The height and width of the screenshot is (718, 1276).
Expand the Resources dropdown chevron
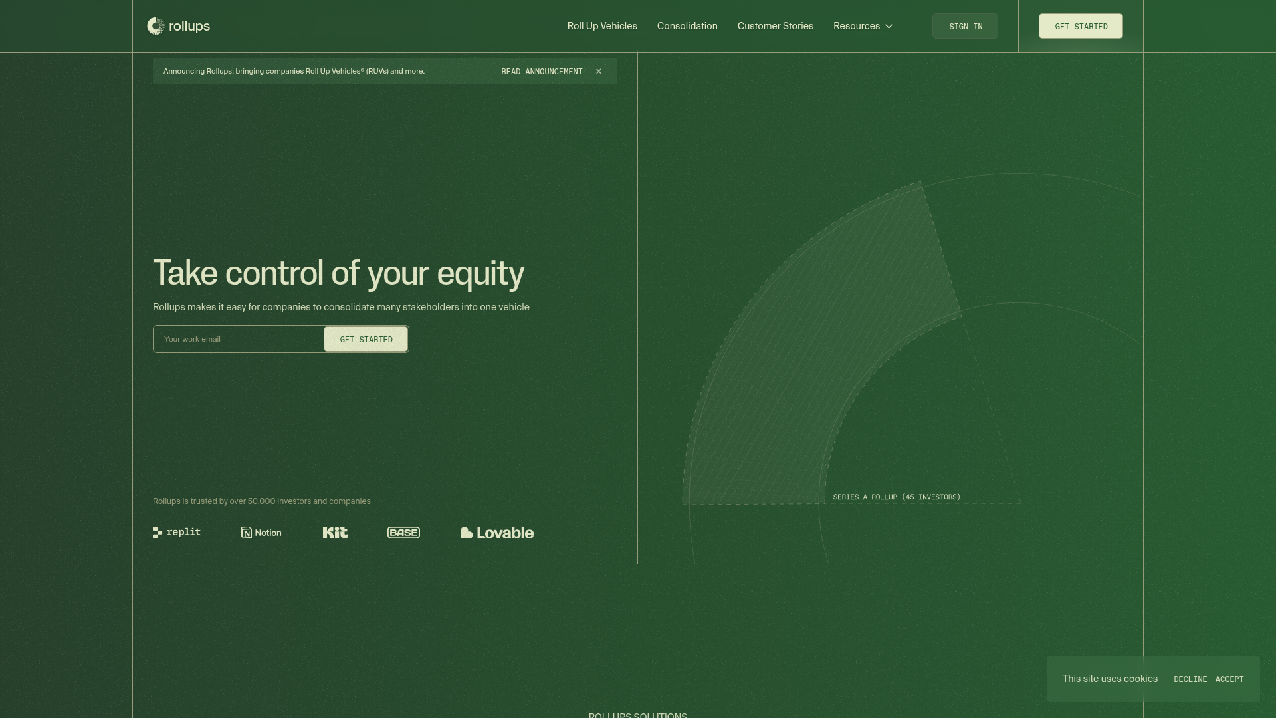click(889, 27)
